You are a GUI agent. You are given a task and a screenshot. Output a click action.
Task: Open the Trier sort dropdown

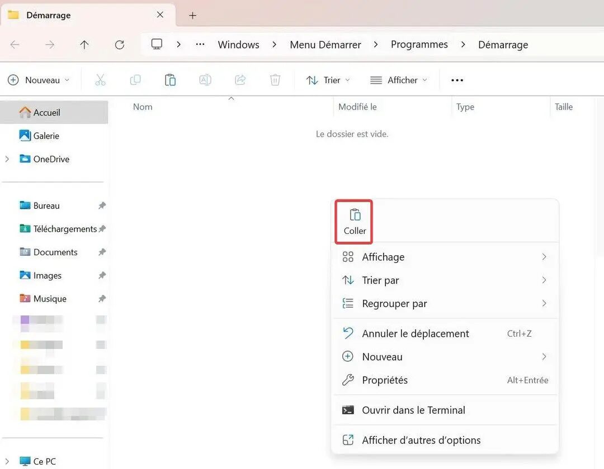click(328, 80)
